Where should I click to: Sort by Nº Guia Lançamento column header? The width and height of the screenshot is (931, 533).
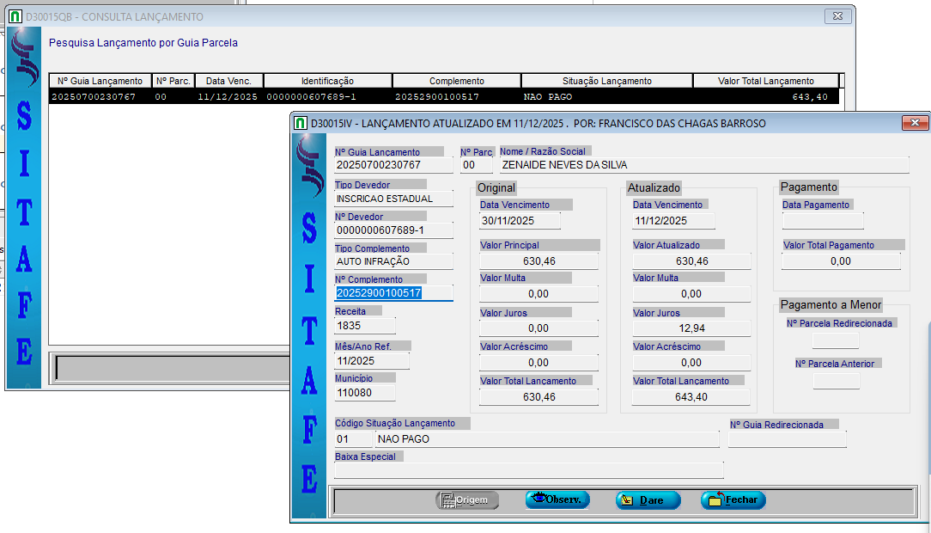[x=100, y=81]
